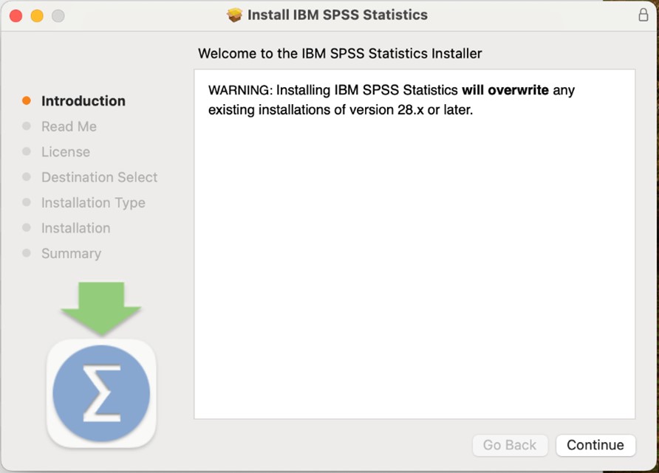Select the Introduction step in the sidebar
This screenshot has width=659, height=473.
coord(83,101)
